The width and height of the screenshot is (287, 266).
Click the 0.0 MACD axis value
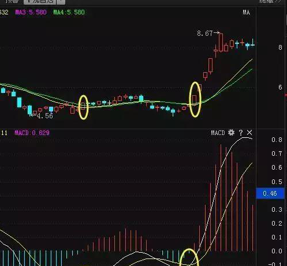277,251
